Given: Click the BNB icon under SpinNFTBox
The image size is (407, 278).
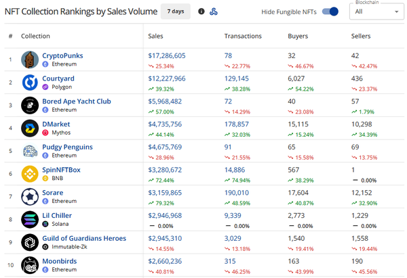Looking at the screenshot, I should point(45,179).
